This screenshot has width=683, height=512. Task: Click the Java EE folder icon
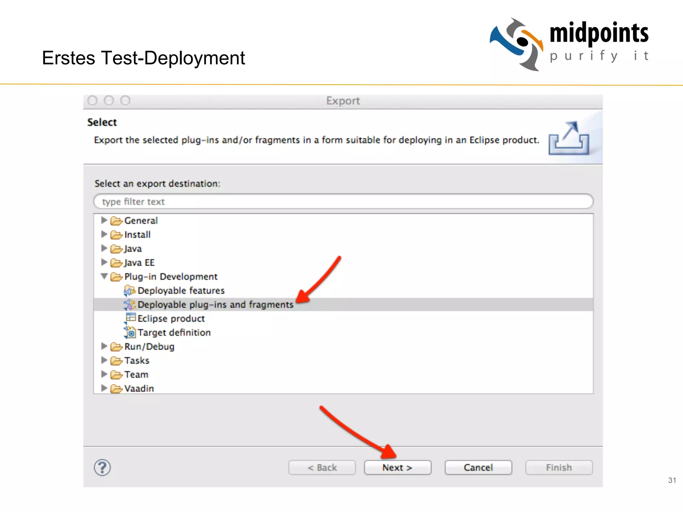coord(116,263)
